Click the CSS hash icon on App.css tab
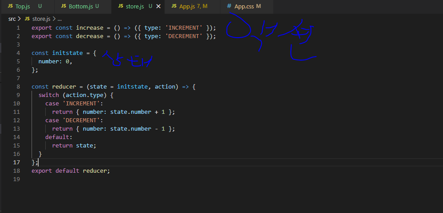 (x=229, y=6)
